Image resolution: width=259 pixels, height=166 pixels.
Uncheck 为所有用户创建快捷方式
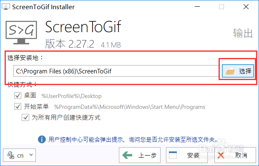[x=25, y=118]
